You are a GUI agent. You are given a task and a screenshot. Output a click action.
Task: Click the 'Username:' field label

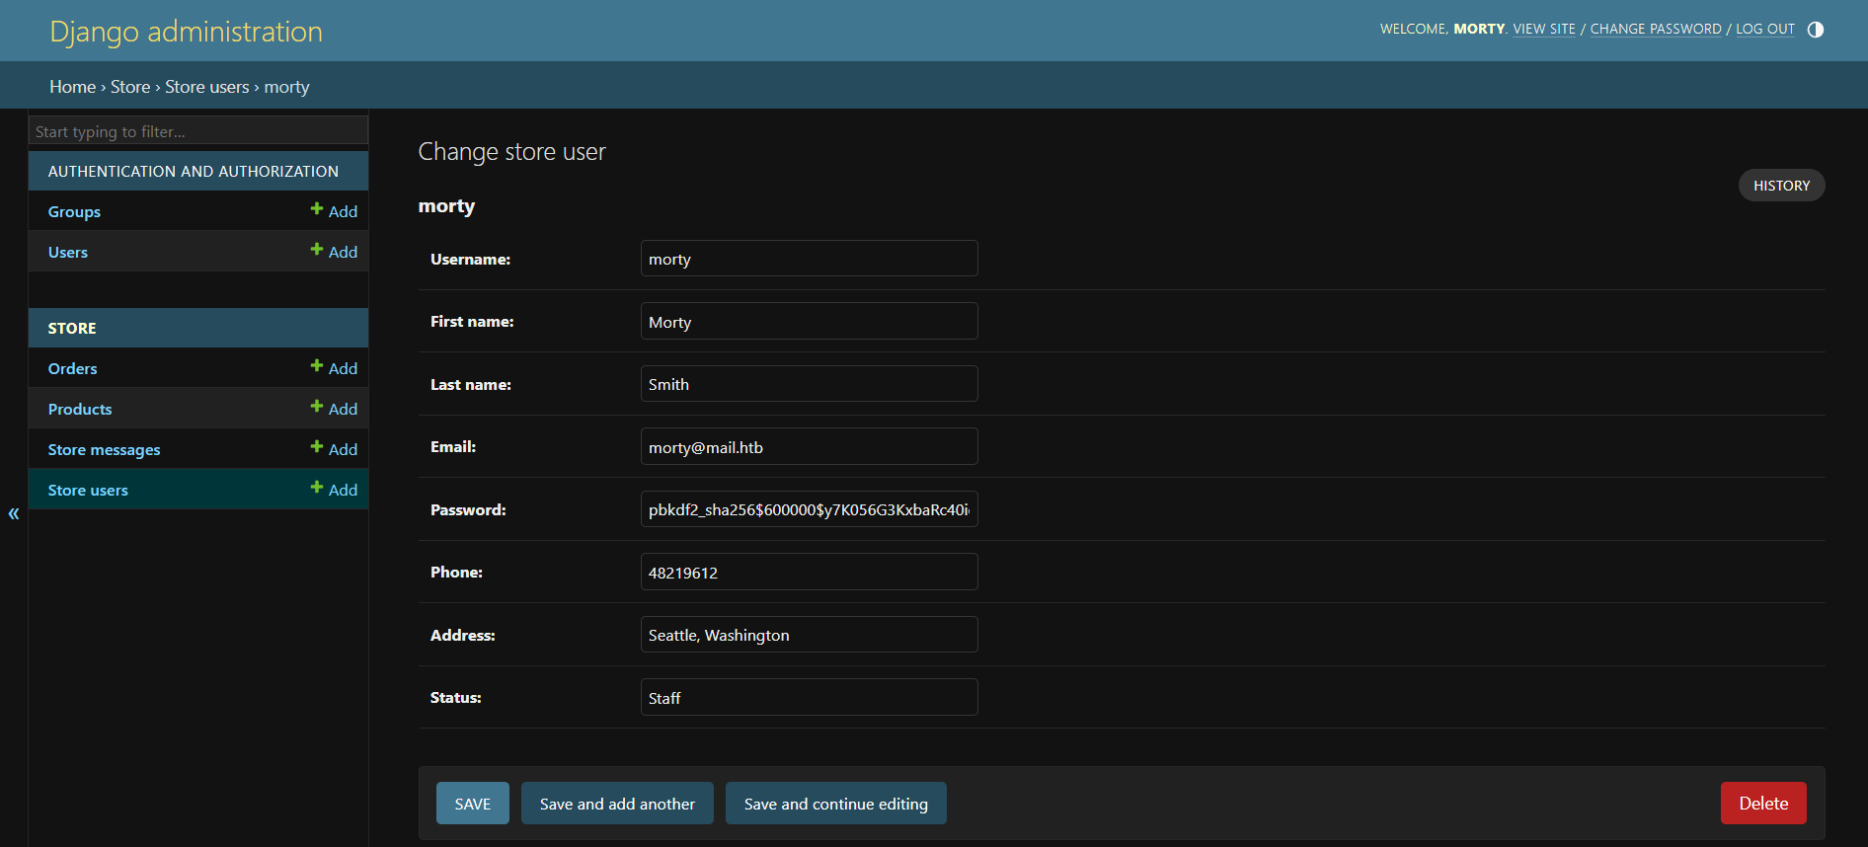pyautogui.click(x=470, y=259)
